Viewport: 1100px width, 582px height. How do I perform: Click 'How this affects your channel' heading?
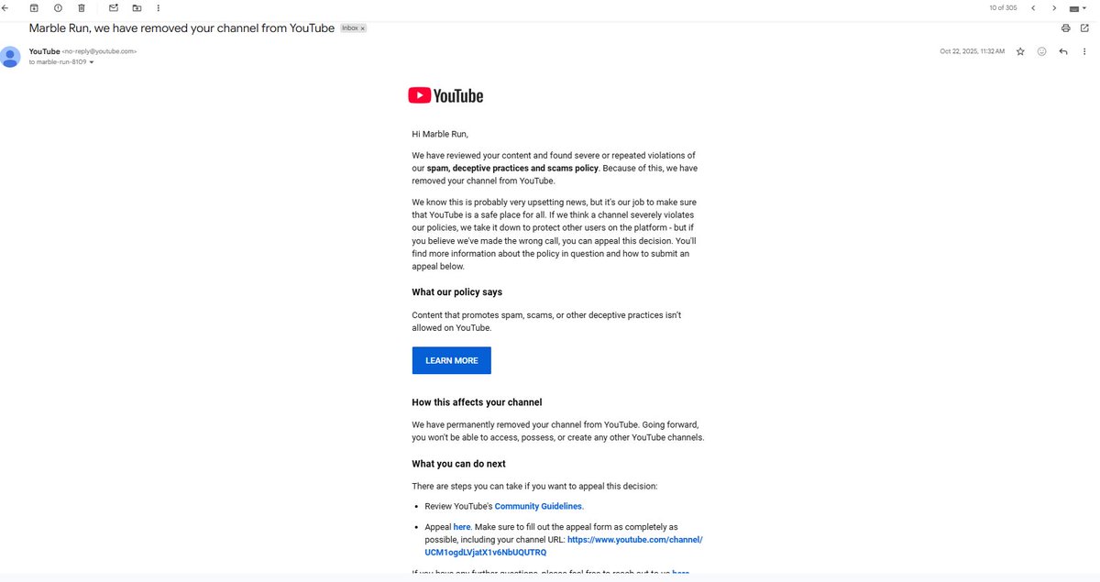coord(477,402)
